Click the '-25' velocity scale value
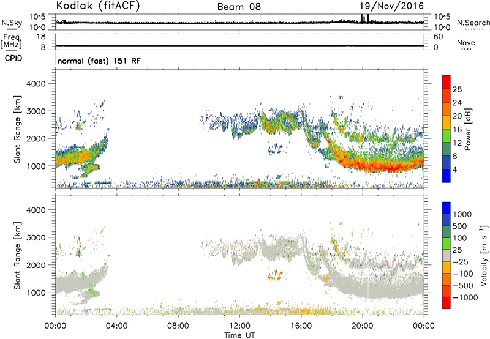Viewport: 490px width, 339px height. click(461, 261)
